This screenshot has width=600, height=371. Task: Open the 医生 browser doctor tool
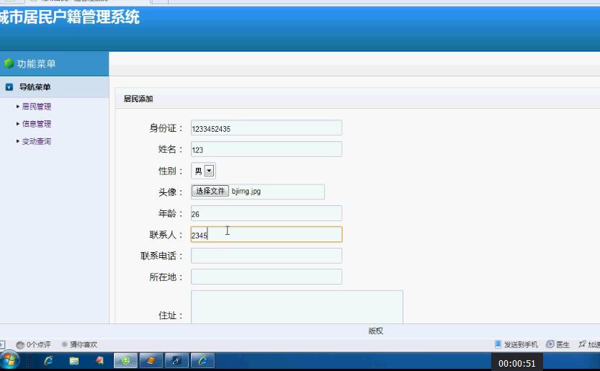click(558, 344)
